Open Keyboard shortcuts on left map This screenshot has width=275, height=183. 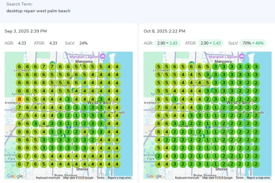48,178
